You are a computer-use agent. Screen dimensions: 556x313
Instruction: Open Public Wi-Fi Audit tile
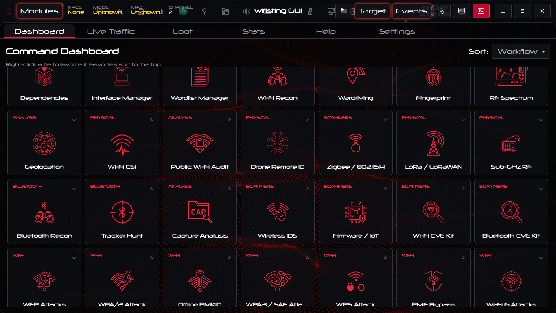click(200, 143)
